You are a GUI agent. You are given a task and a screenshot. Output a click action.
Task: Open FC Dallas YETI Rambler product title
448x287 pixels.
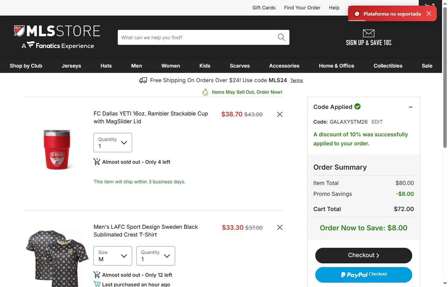point(151,117)
